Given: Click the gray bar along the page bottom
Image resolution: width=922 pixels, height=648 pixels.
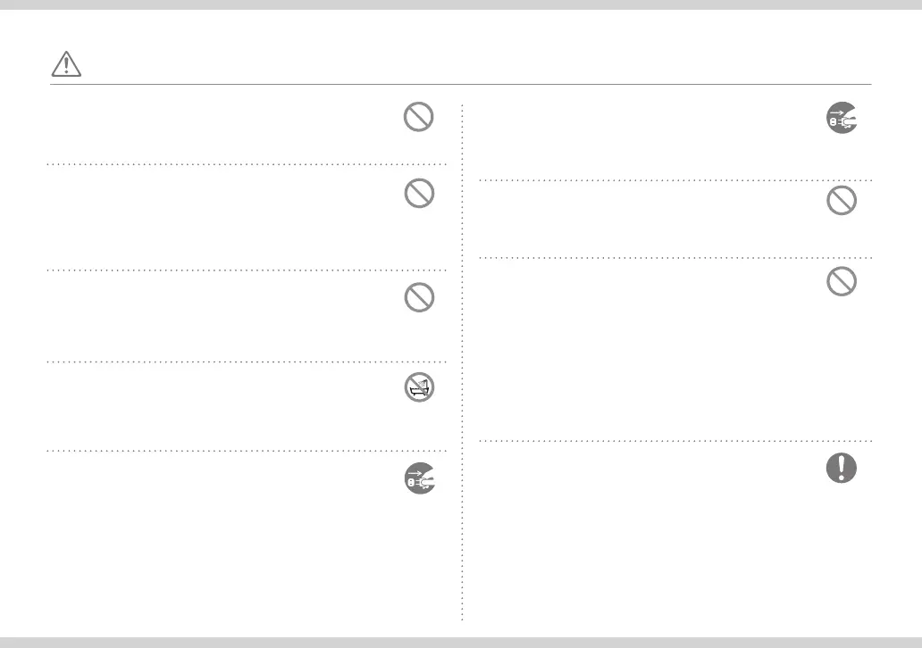Looking at the screenshot, I should (461, 643).
